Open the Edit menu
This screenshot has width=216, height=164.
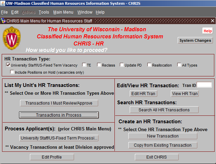coord(15,12)
